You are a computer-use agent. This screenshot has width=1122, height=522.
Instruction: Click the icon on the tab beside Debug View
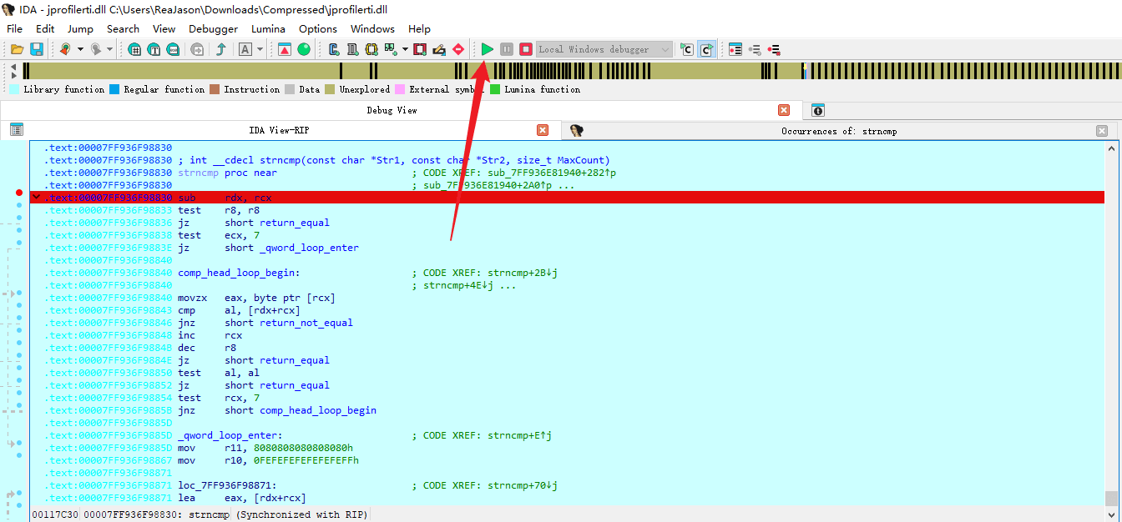818,110
